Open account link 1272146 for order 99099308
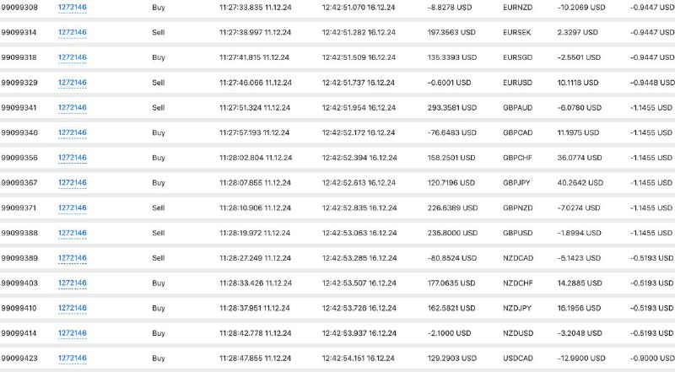The image size is (675, 372). coord(73,8)
